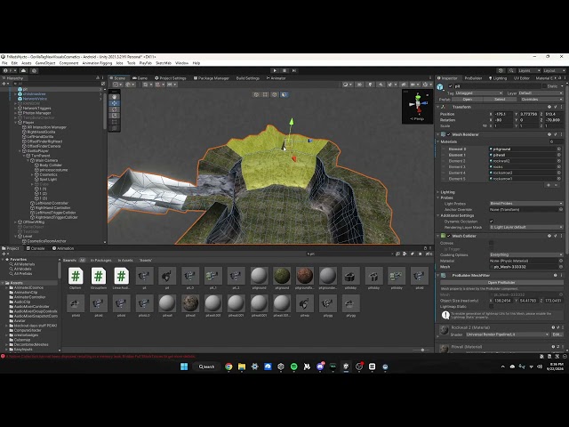Image resolution: width=569 pixels, height=427 pixels.
Task: Open the Component menu
Action: [x=68, y=63]
